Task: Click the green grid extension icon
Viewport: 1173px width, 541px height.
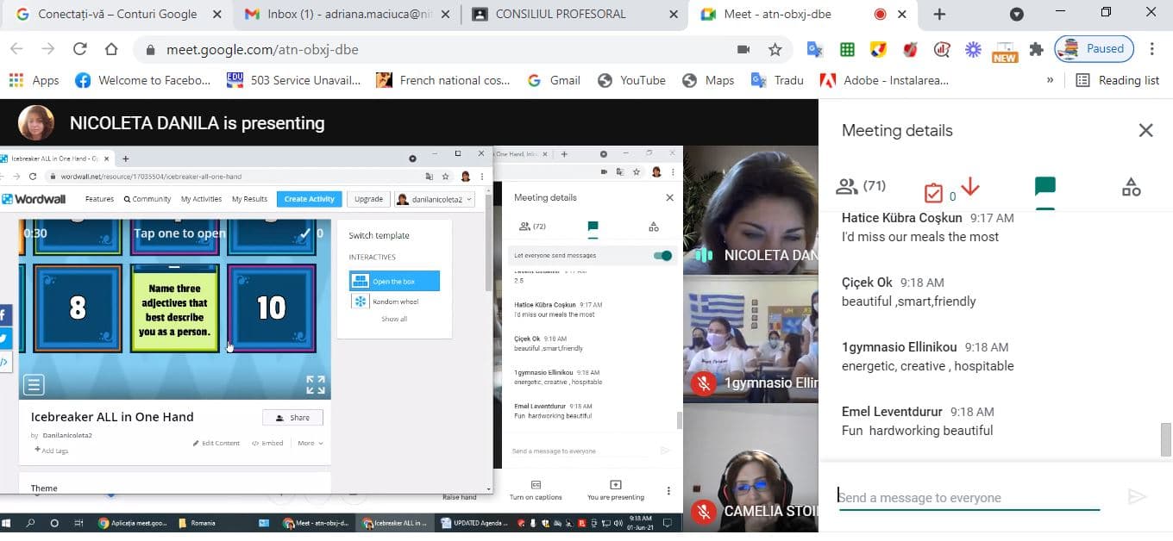Action: tap(847, 50)
